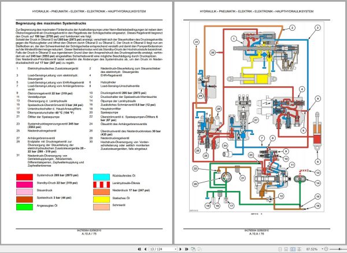Click the legend entry Hauptstromfilter
This screenshot has height=253, width=347.
point(110,109)
